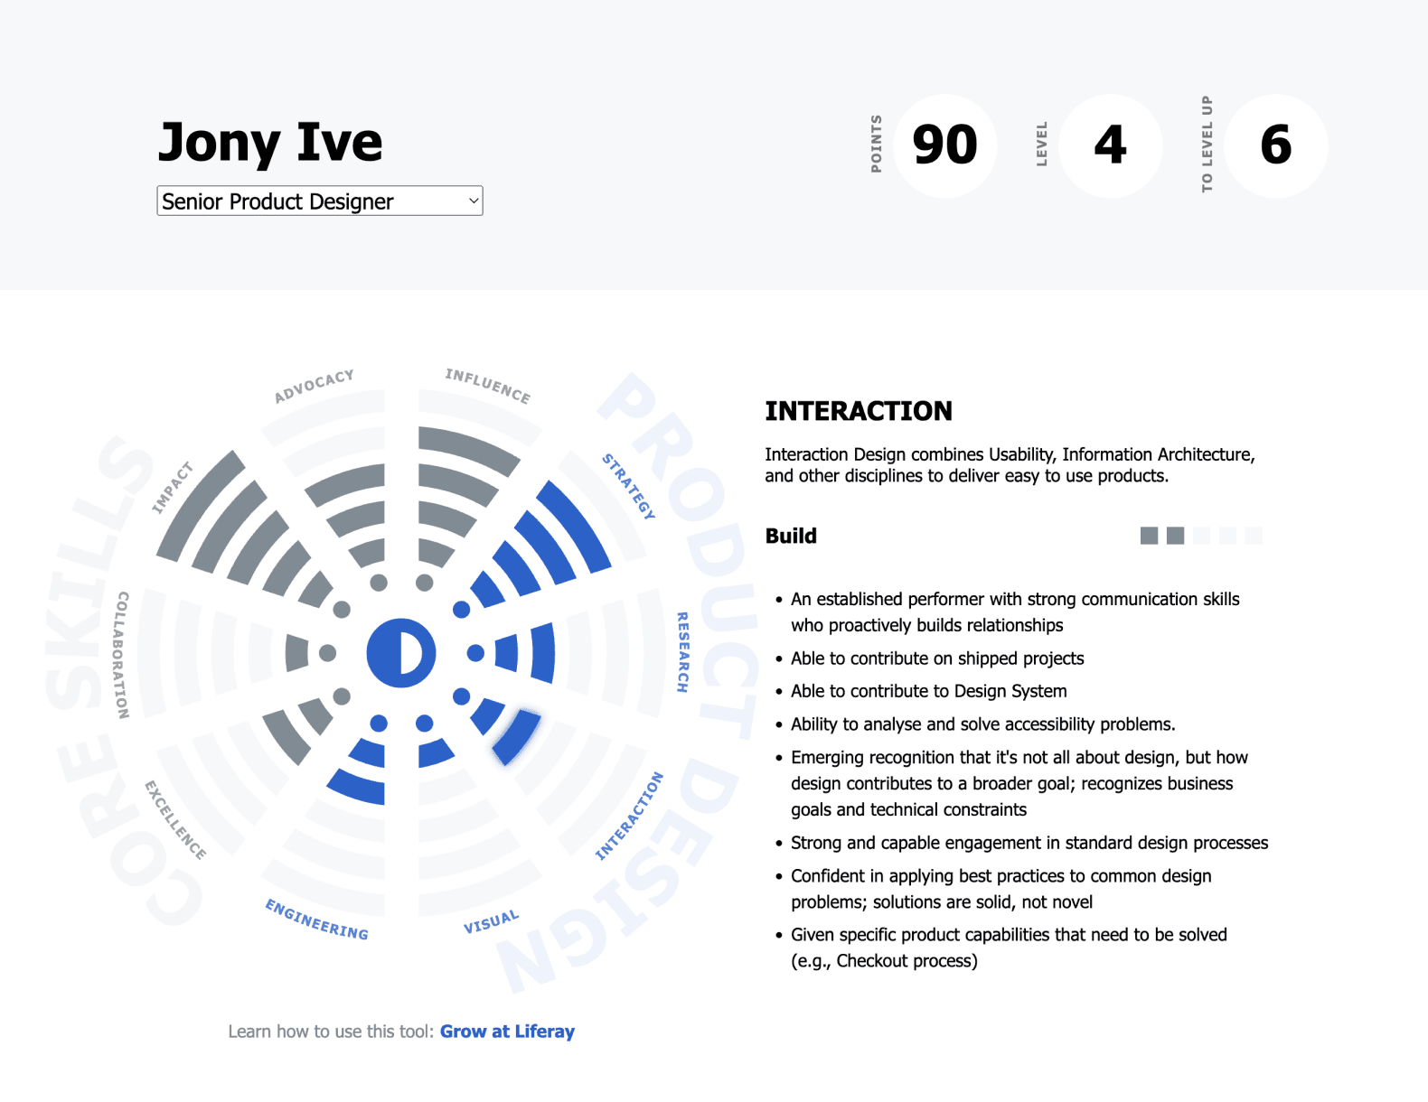
Task: Click the VISUAL segment label
Action: point(491,922)
